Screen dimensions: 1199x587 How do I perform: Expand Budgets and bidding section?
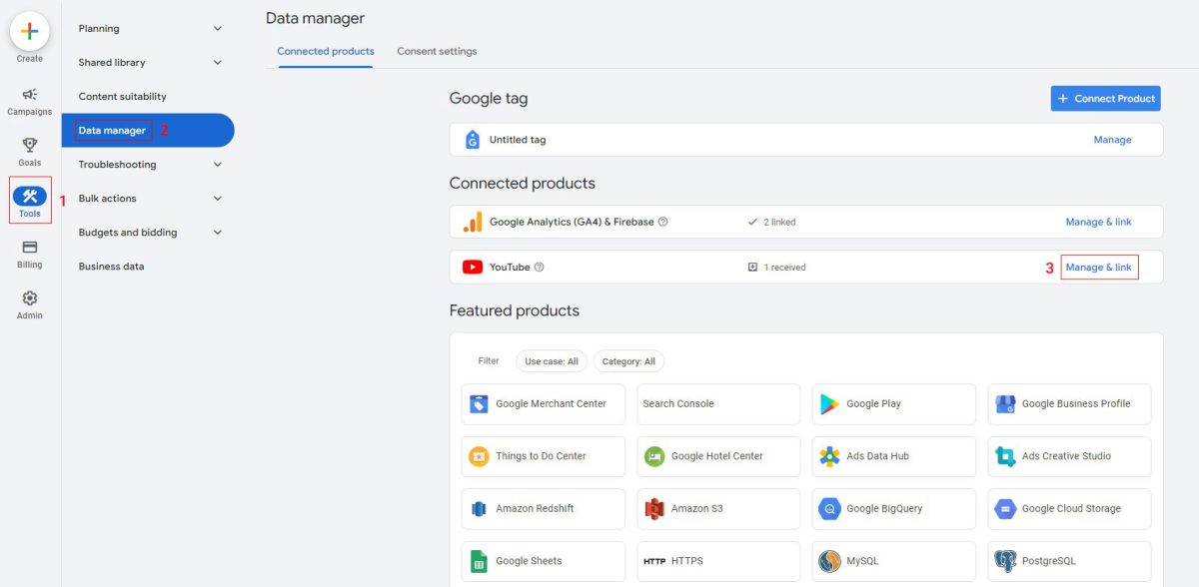(150, 232)
